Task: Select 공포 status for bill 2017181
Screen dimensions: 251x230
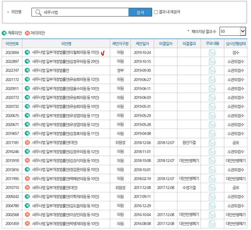Action: point(236,143)
